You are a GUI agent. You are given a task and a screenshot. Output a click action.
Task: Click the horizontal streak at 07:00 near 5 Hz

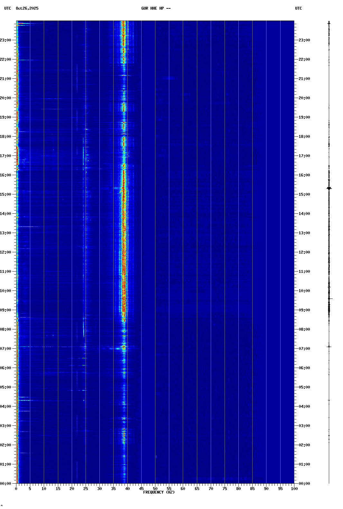point(31,347)
